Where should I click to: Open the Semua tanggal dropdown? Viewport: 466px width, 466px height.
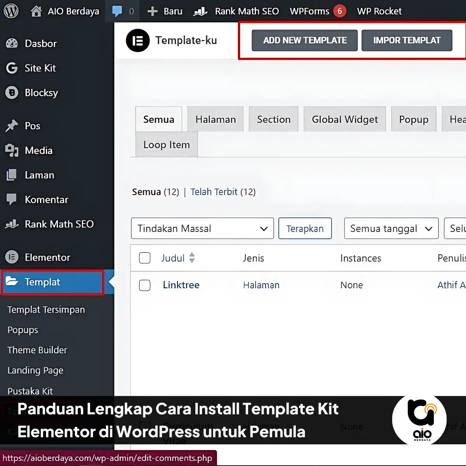tap(391, 228)
